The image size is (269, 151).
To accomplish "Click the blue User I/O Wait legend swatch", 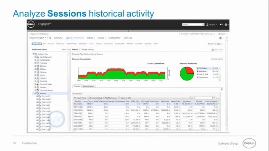I will [x=198, y=74].
